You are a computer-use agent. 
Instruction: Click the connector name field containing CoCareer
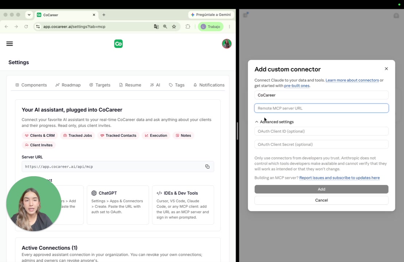pyautogui.click(x=321, y=95)
